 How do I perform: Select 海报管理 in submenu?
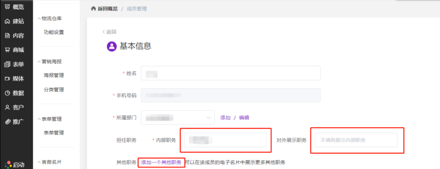[54, 75]
